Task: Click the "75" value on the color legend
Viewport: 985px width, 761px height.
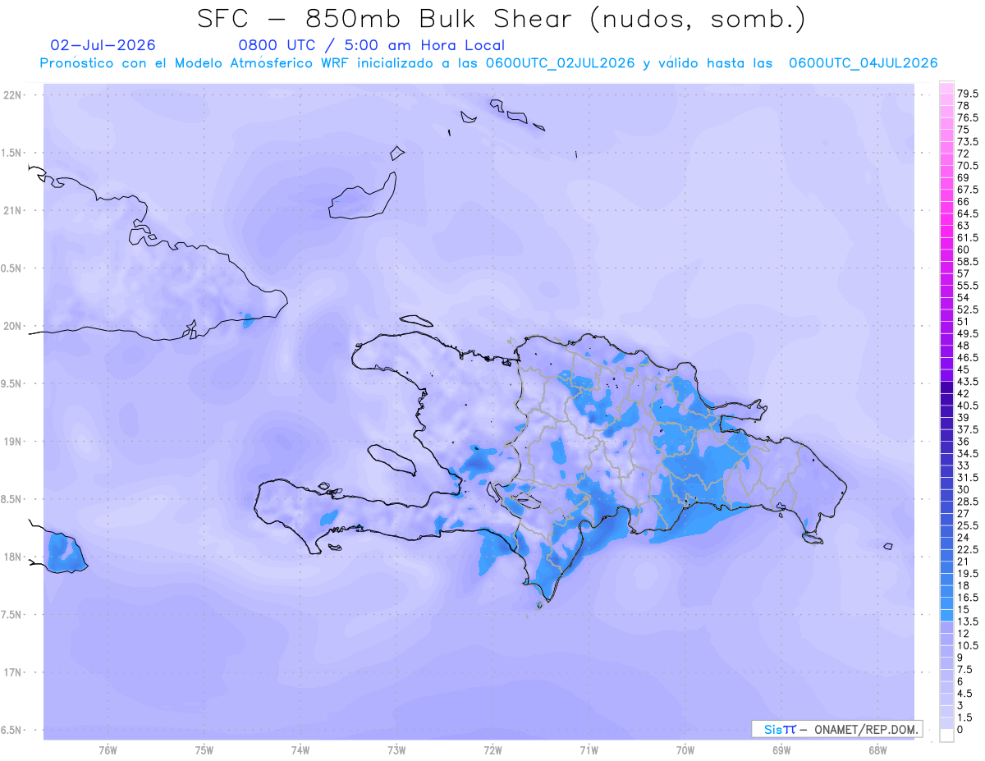Action: tap(964, 130)
